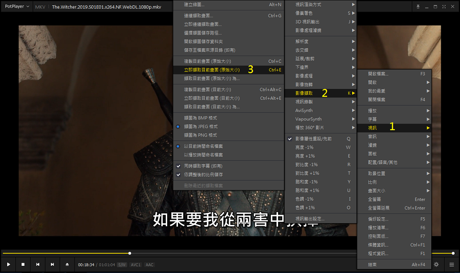Screen dimensions: 460x273
Task: Open the PotPlayer main menu dropdown
Action: [x=17, y=6]
